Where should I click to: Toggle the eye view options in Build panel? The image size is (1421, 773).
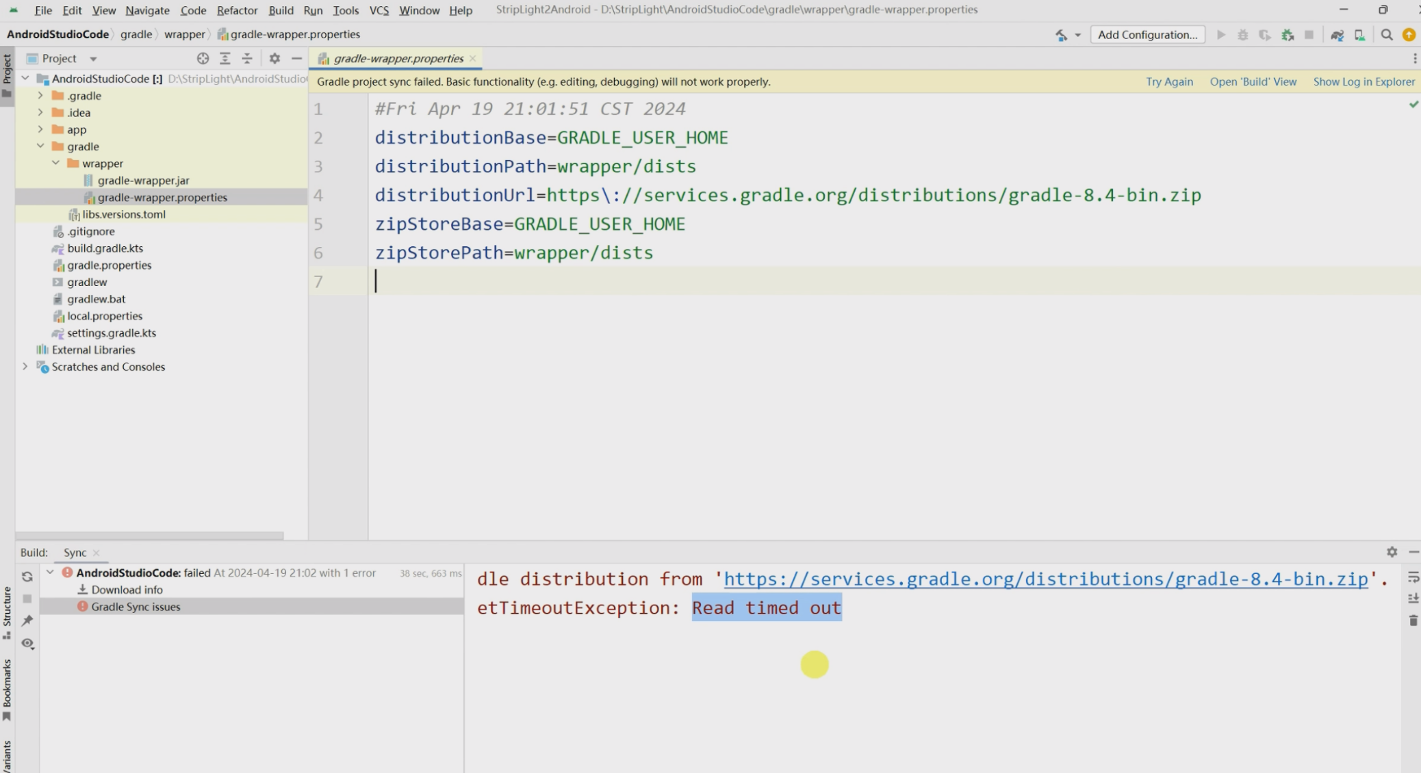tap(27, 643)
